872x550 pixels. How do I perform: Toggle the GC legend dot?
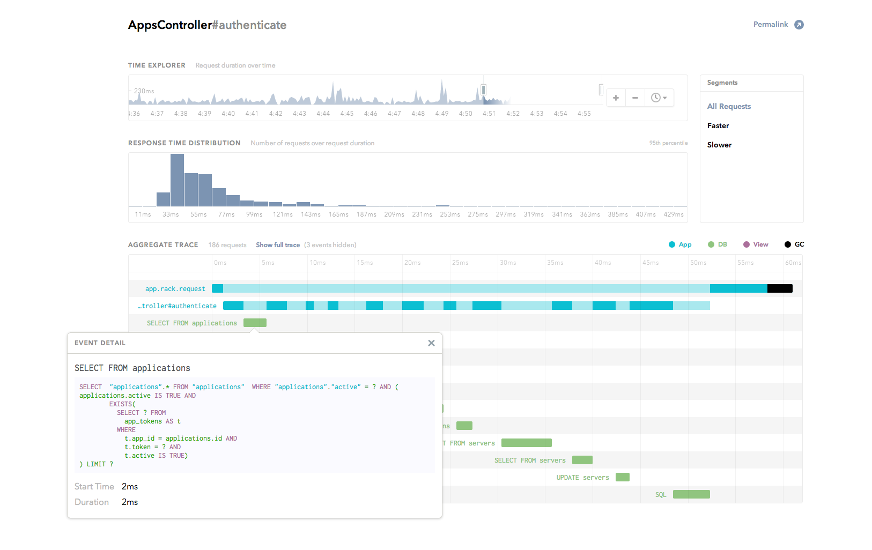pyautogui.click(x=788, y=244)
